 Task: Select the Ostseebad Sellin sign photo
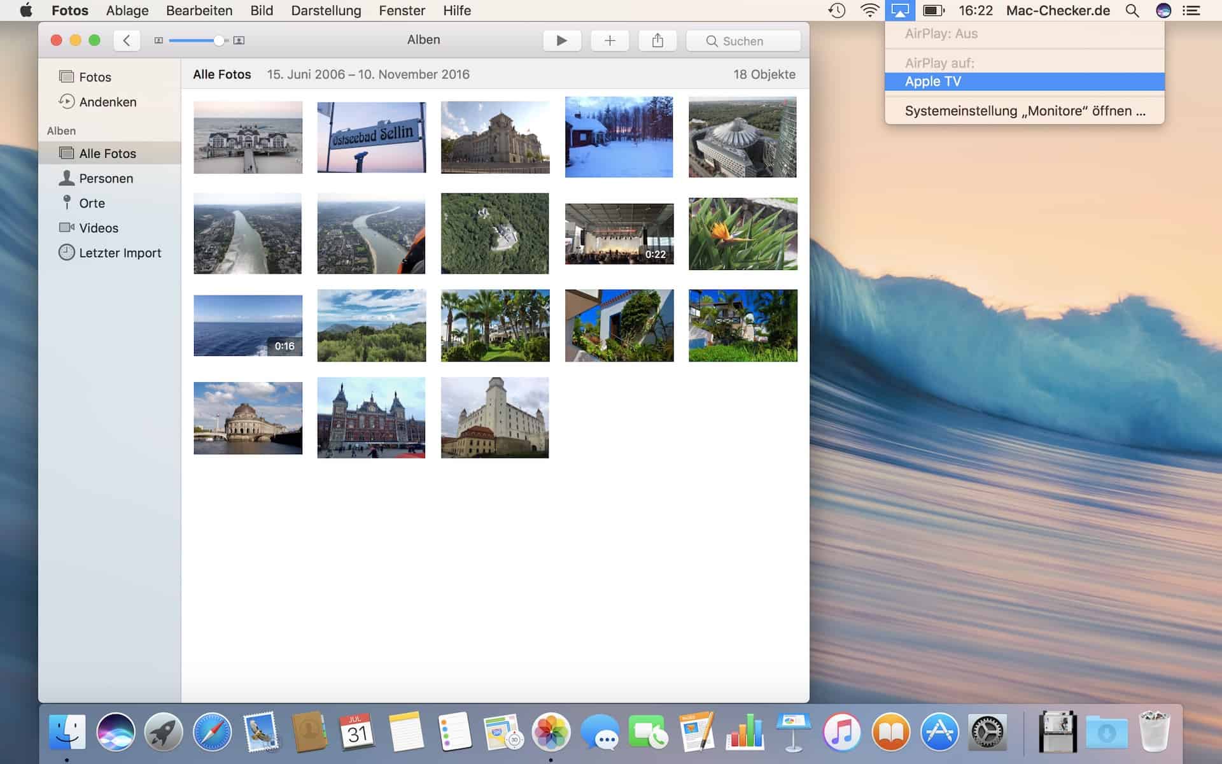pos(372,137)
